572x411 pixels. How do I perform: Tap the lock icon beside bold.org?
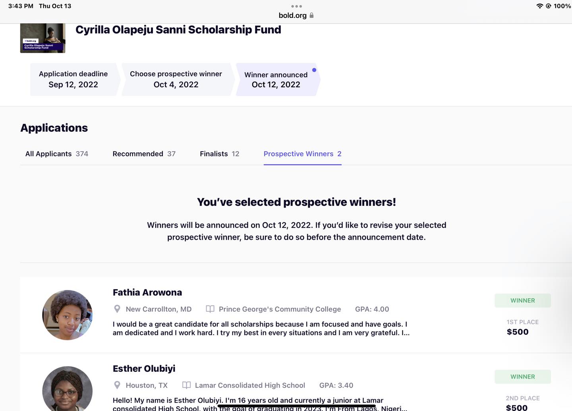click(x=311, y=15)
